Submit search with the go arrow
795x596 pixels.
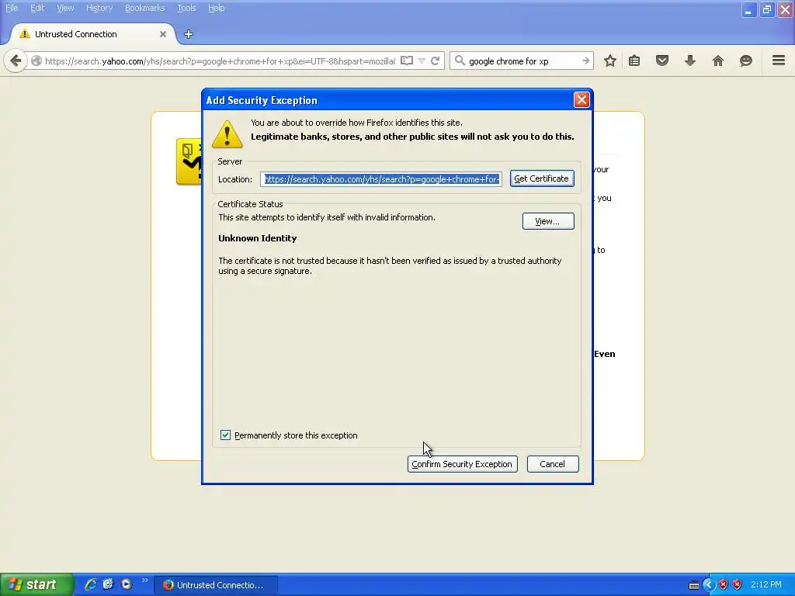[x=585, y=61]
